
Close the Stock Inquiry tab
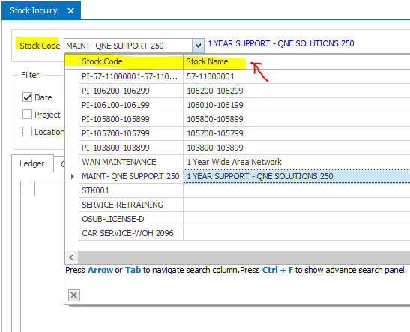70,10
